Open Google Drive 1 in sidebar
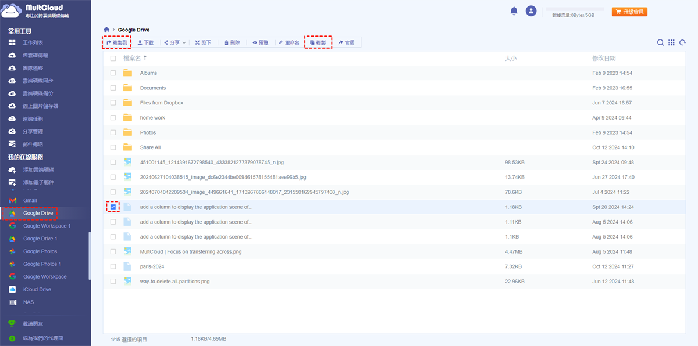 (40, 239)
